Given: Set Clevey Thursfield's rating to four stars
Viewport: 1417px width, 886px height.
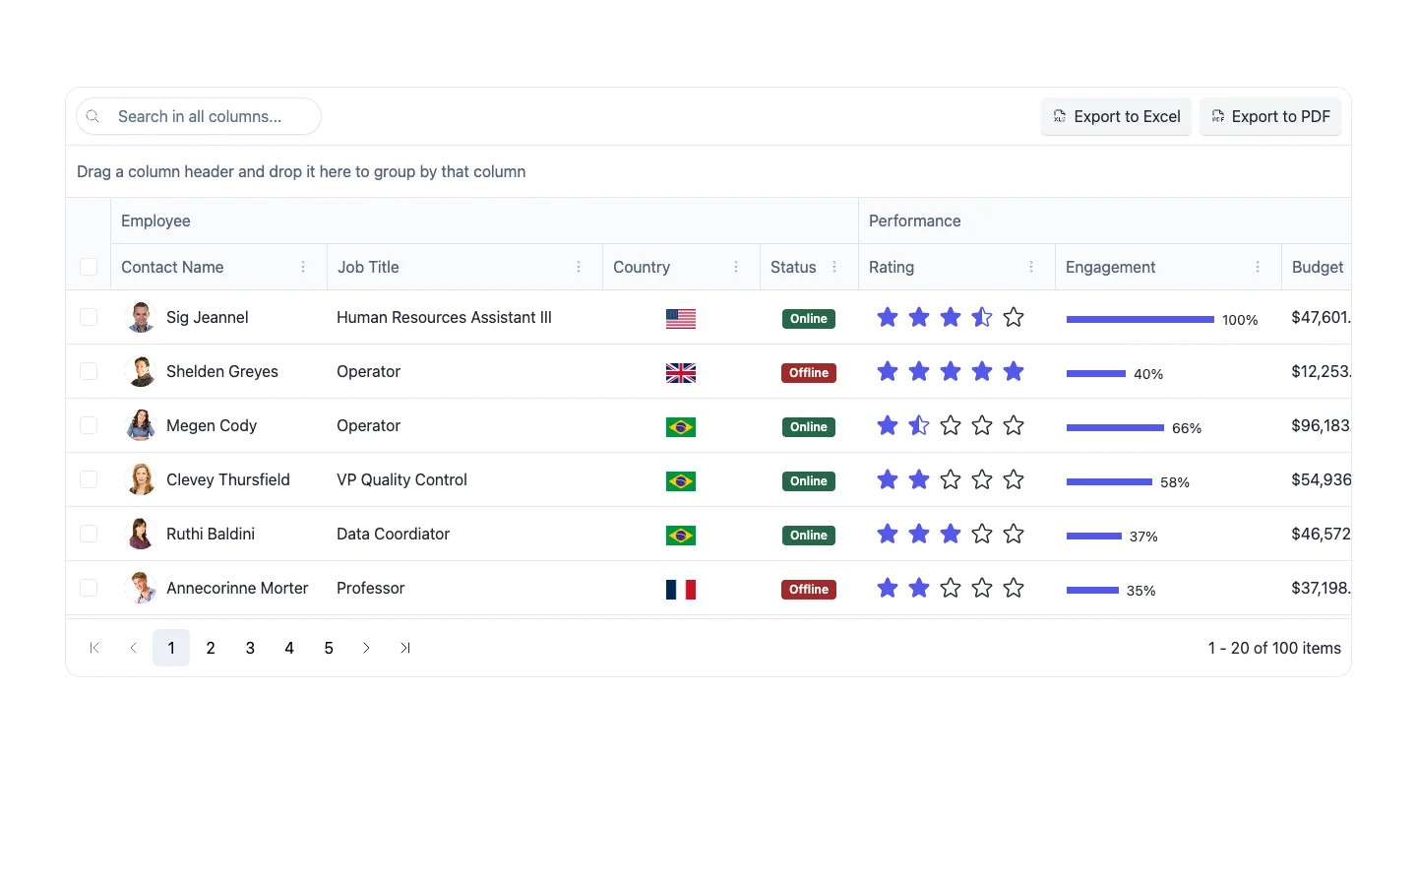Looking at the screenshot, I should click(982, 479).
